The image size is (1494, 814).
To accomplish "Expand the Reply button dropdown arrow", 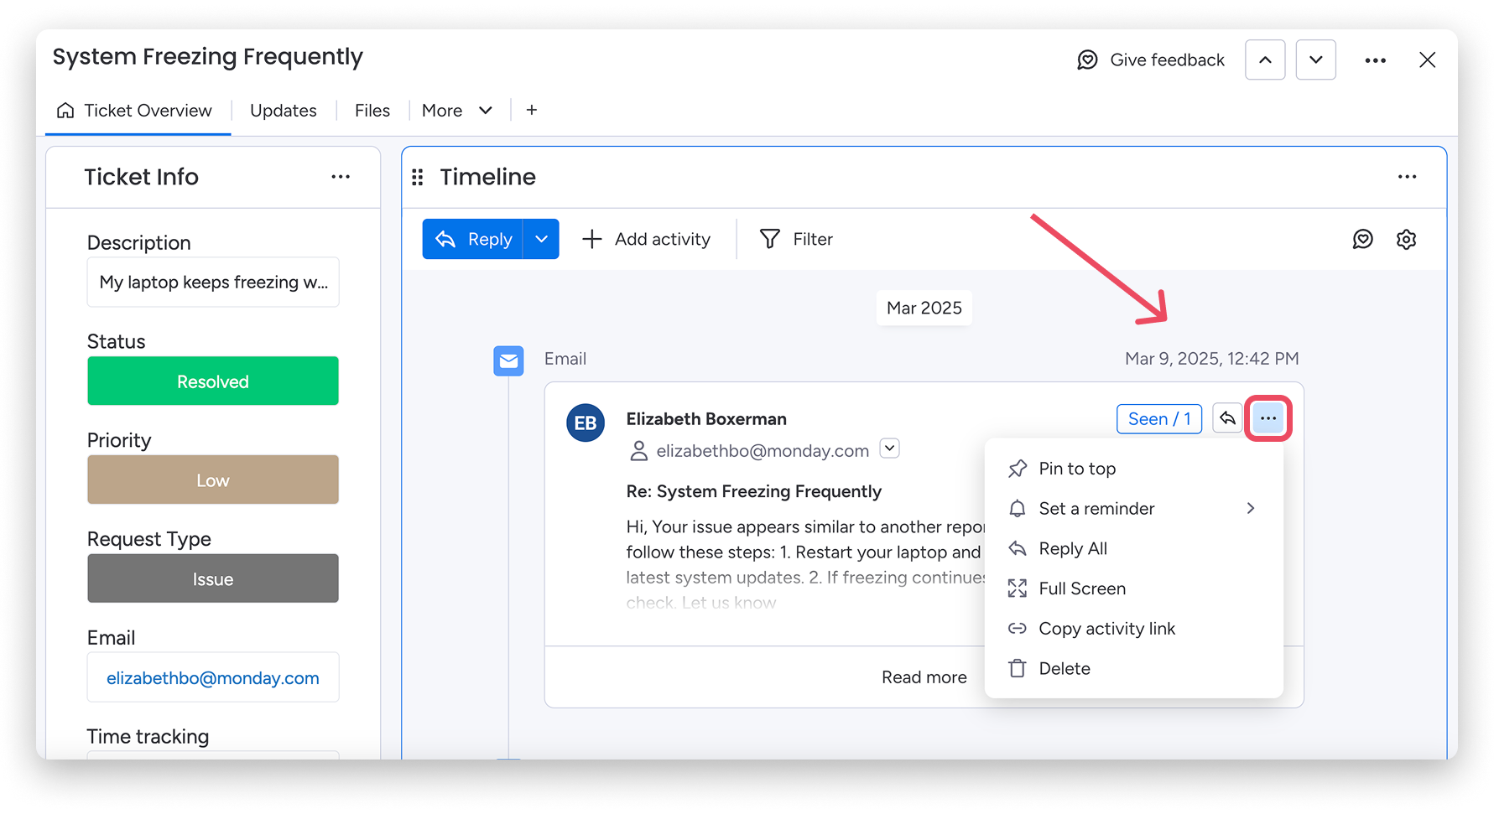I will tap(541, 240).
